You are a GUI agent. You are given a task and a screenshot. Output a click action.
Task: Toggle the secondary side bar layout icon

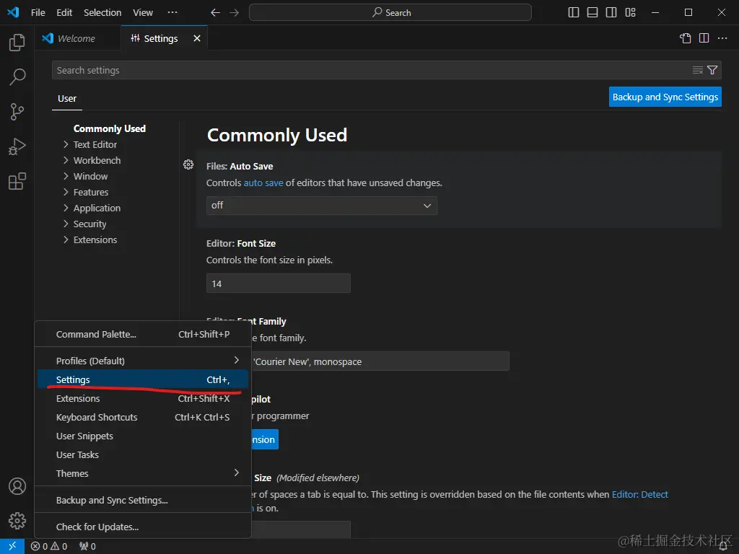(x=611, y=13)
